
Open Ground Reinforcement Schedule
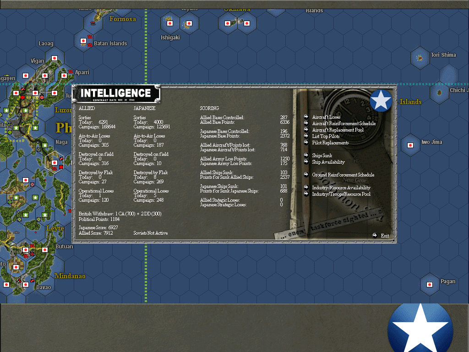[343, 175]
